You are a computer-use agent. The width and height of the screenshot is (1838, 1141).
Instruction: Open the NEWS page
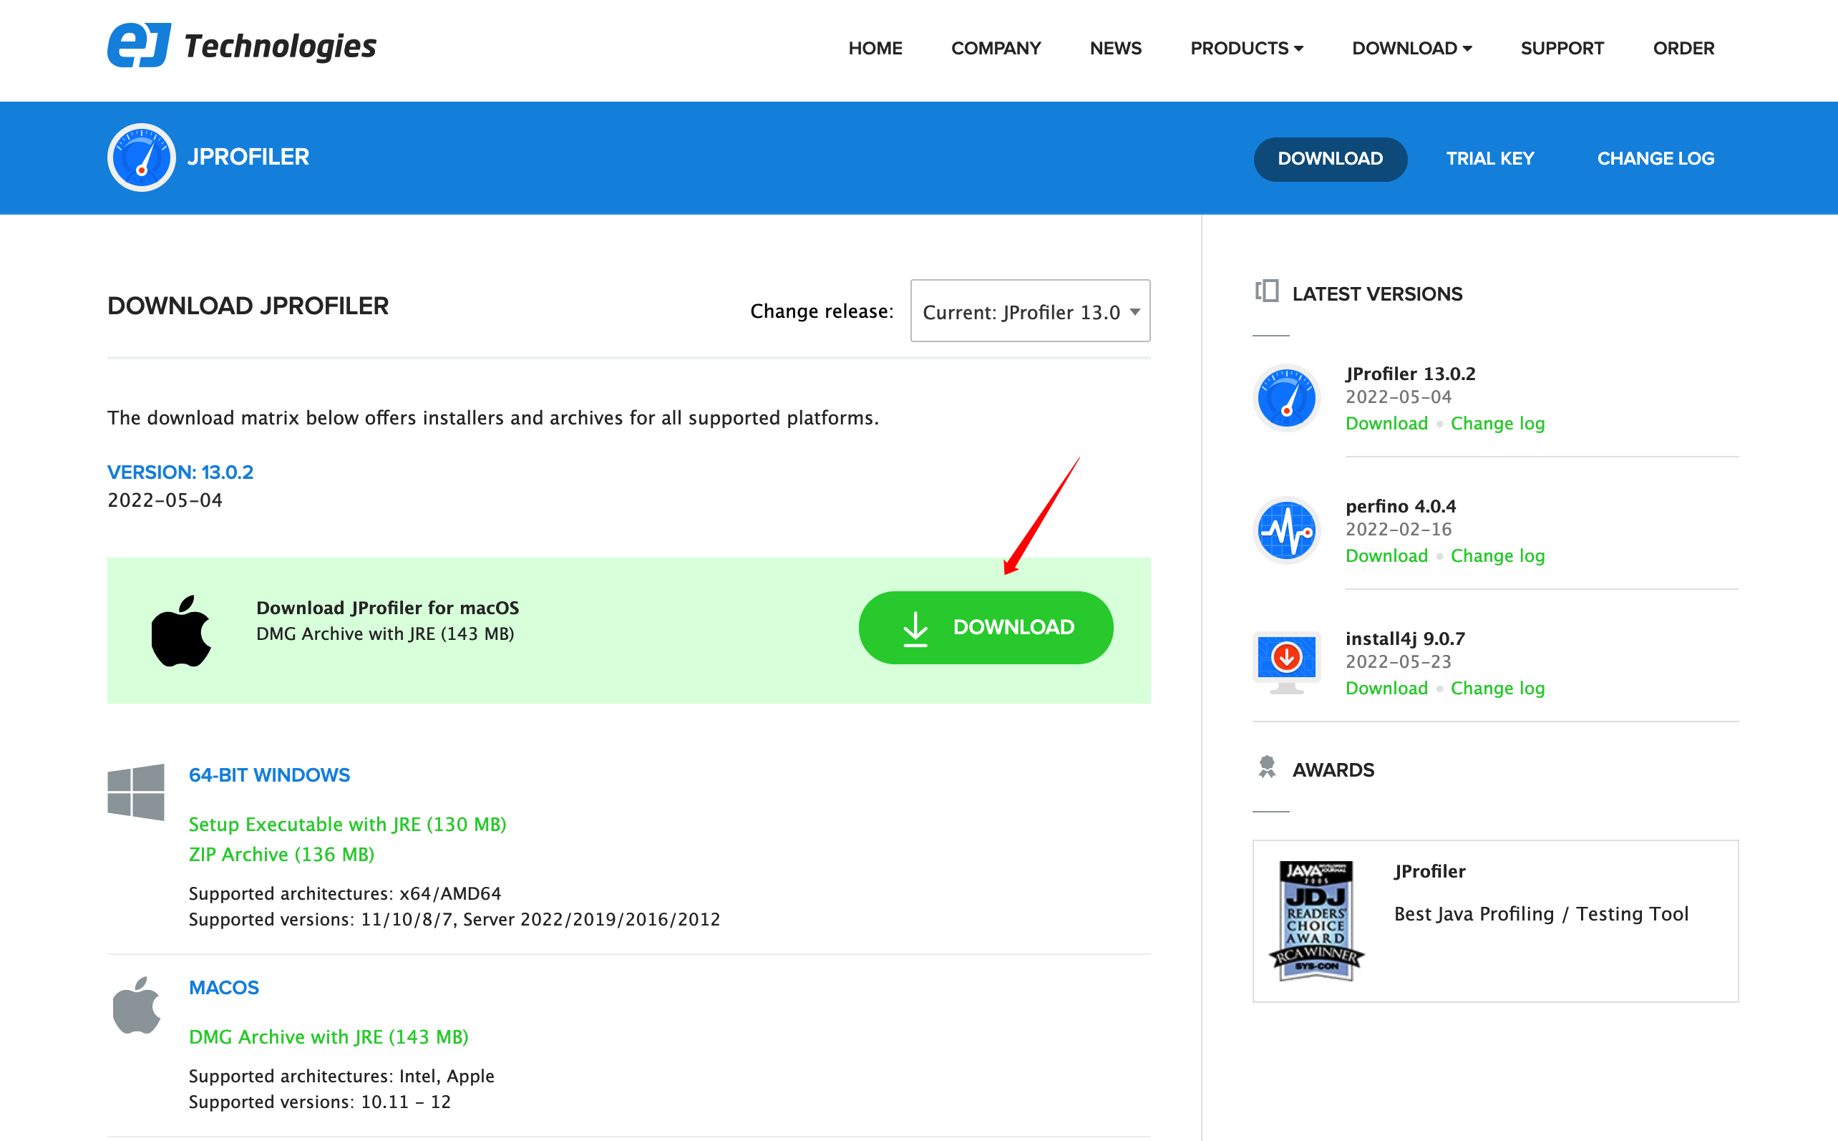pos(1115,48)
